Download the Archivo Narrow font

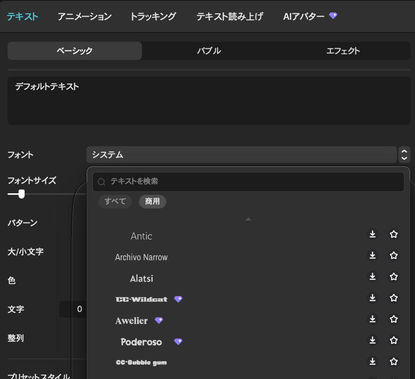pos(372,255)
